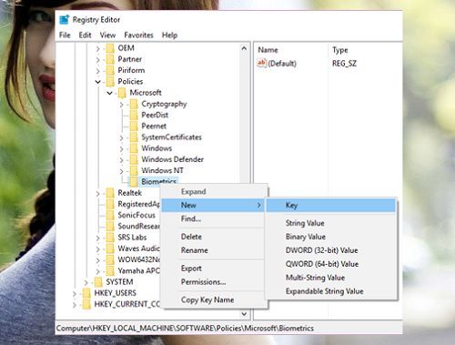Expand the Windows NT key
Image resolution: width=455 pixels, height=345 pixels.
tap(121, 171)
